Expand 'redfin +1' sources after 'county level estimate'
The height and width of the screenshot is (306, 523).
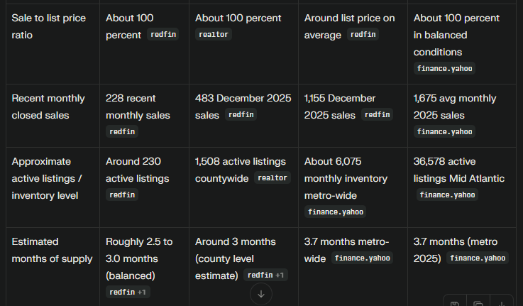tap(265, 275)
